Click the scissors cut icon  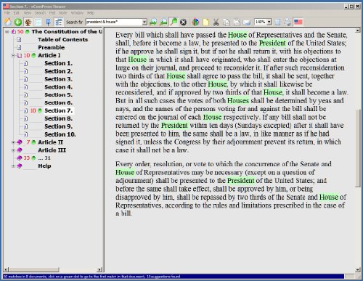point(216,22)
